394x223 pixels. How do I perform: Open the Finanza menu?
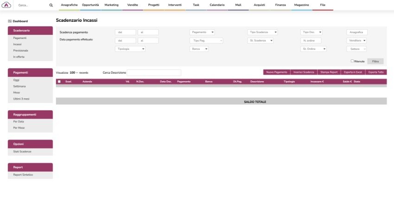click(x=280, y=5)
